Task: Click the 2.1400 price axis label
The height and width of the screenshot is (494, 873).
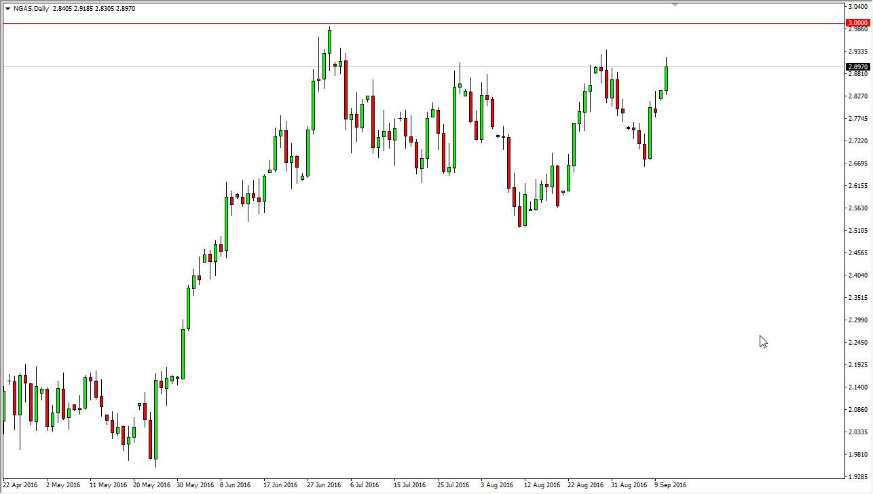Action: pyautogui.click(x=858, y=387)
